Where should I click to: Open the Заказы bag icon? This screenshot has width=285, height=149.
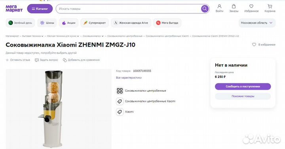[x=234, y=9]
